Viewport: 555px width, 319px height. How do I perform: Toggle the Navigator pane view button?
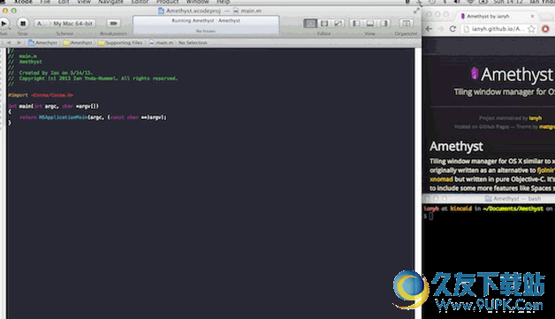(356, 24)
